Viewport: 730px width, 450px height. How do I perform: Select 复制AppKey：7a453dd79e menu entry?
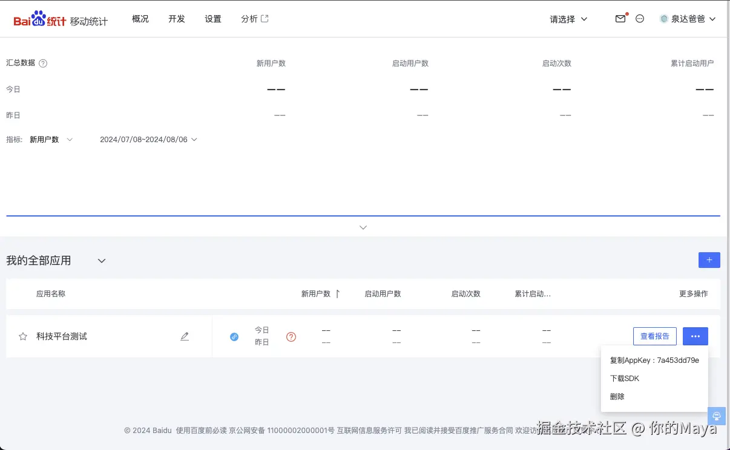[x=654, y=360]
